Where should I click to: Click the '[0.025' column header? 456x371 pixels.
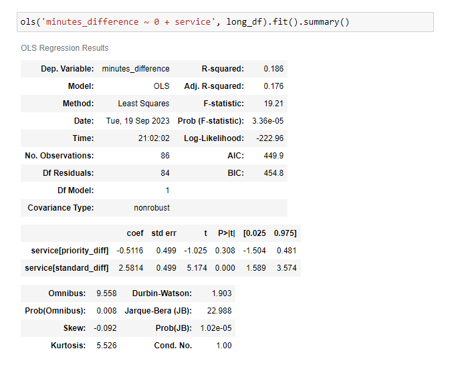(x=255, y=233)
